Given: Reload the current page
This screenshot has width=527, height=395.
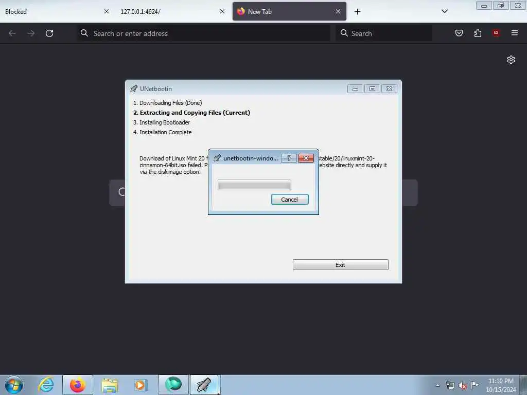Looking at the screenshot, I should point(49,33).
